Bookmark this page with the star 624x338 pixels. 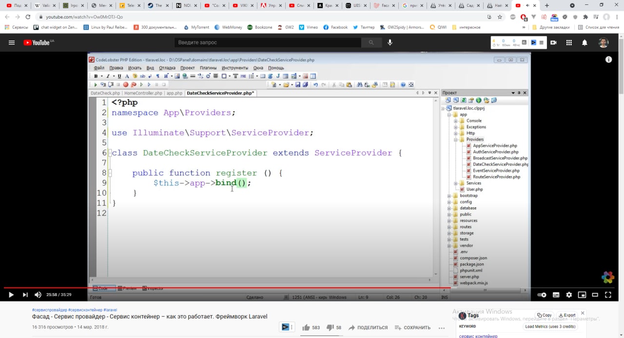coord(500,17)
